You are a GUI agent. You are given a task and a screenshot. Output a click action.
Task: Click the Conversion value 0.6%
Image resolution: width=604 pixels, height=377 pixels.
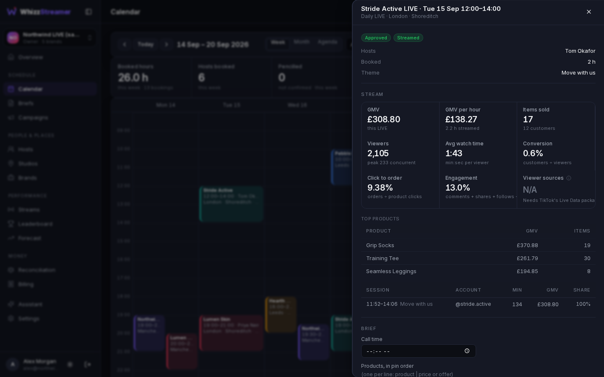(x=533, y=153)
